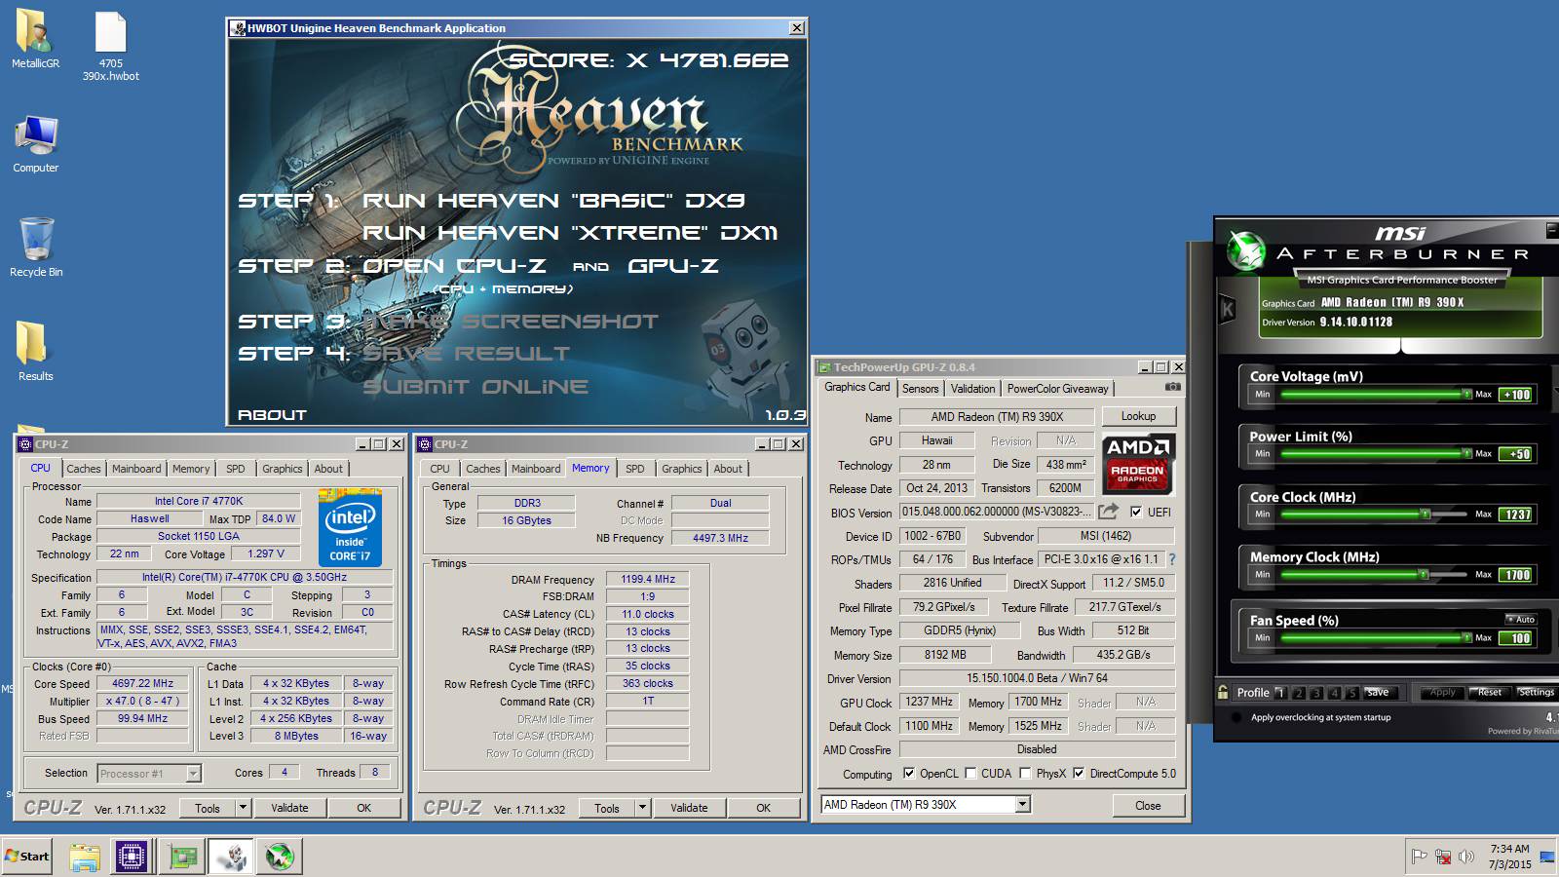Toggle the Fan Speed Auto button

(1520, 619)
